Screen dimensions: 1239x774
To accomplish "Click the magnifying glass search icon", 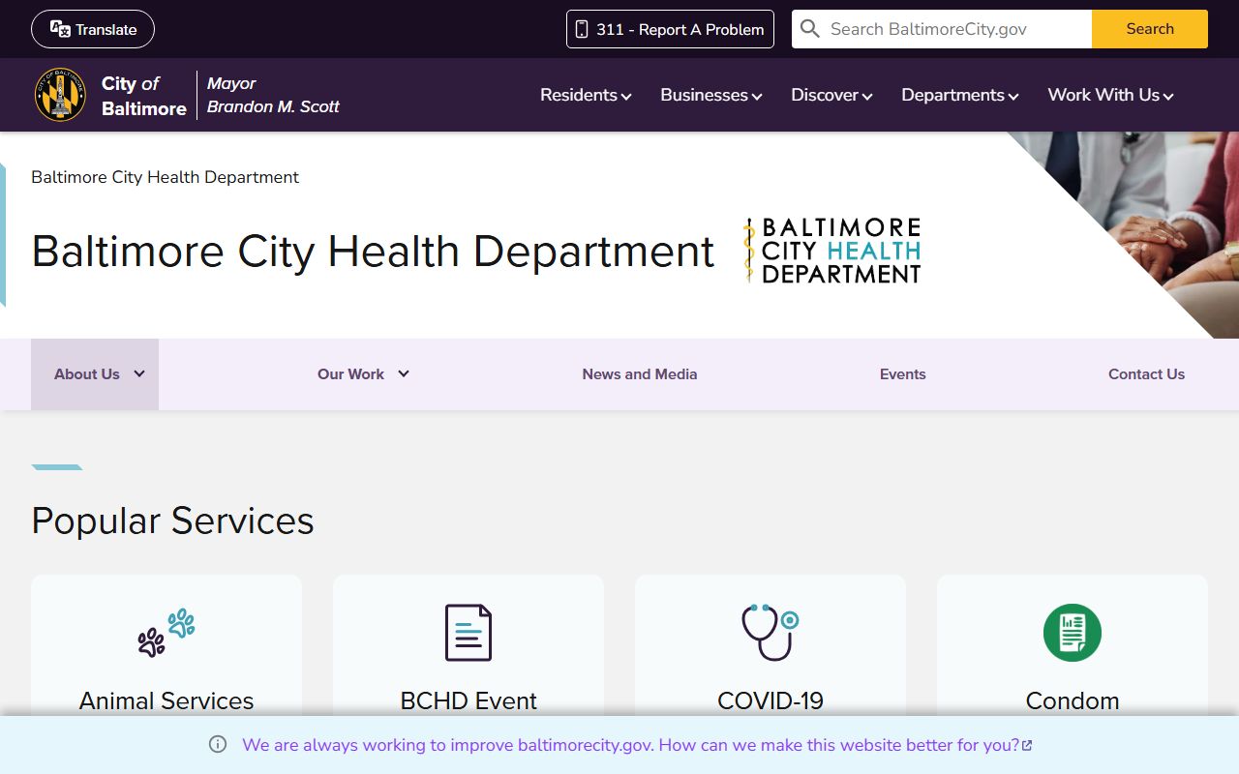I will coord(810,29).
